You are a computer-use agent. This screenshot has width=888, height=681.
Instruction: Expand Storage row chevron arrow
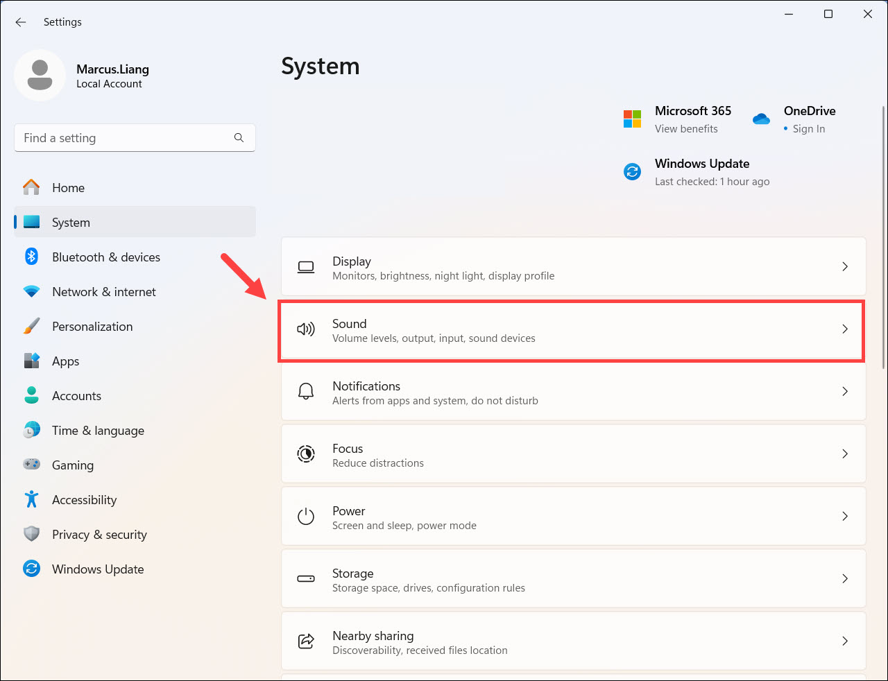(844, 579)
